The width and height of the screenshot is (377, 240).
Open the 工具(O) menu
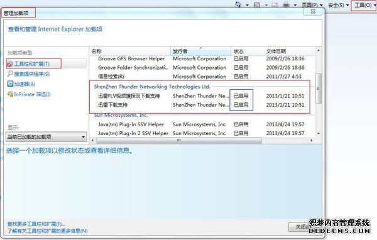(x=364, y=5)
